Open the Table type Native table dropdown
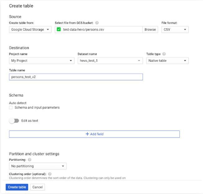This screenshot has width=203, height=194. pyautogui.click(x=167, y=61)
